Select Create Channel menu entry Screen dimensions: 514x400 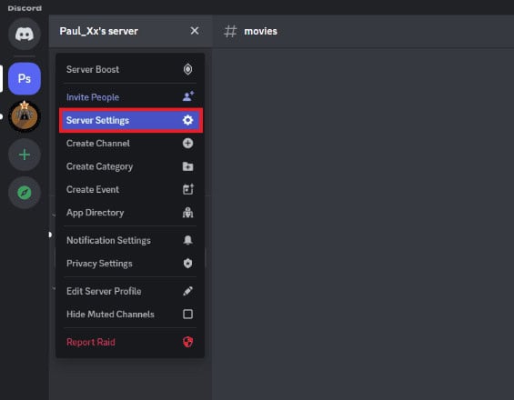tap(130, 143)
